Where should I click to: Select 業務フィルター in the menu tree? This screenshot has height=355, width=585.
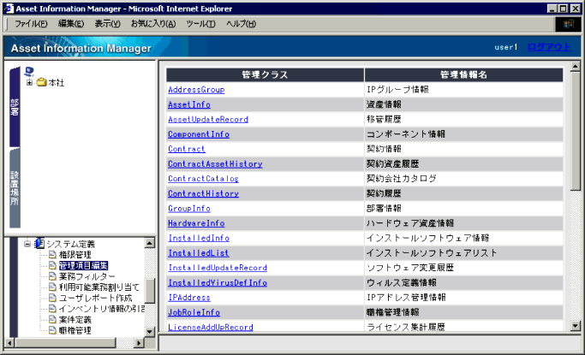(87, 276)
